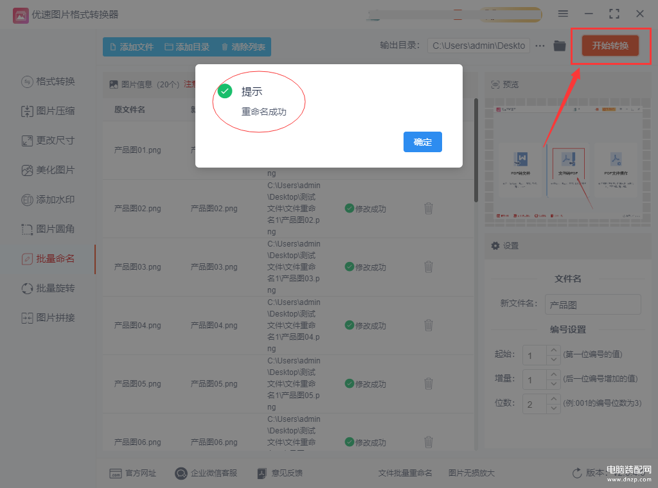658x488 pixels.
Task: Select 美化图片 in the sidebar
Action: click(48, 170)
